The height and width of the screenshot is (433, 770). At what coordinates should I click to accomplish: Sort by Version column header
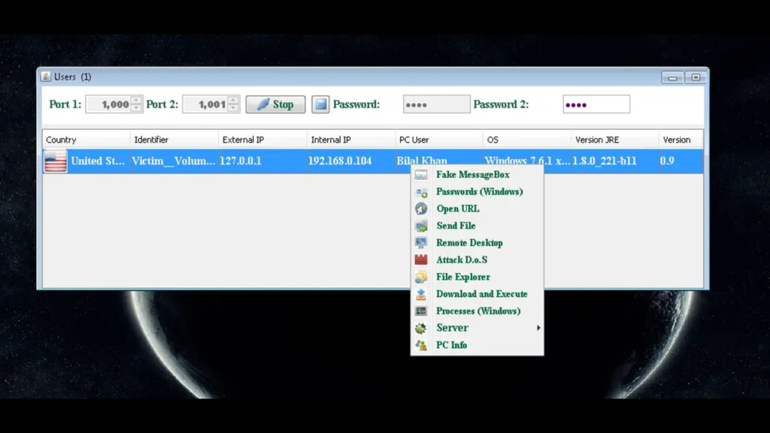pyautogui.click(x=681, y=140)
